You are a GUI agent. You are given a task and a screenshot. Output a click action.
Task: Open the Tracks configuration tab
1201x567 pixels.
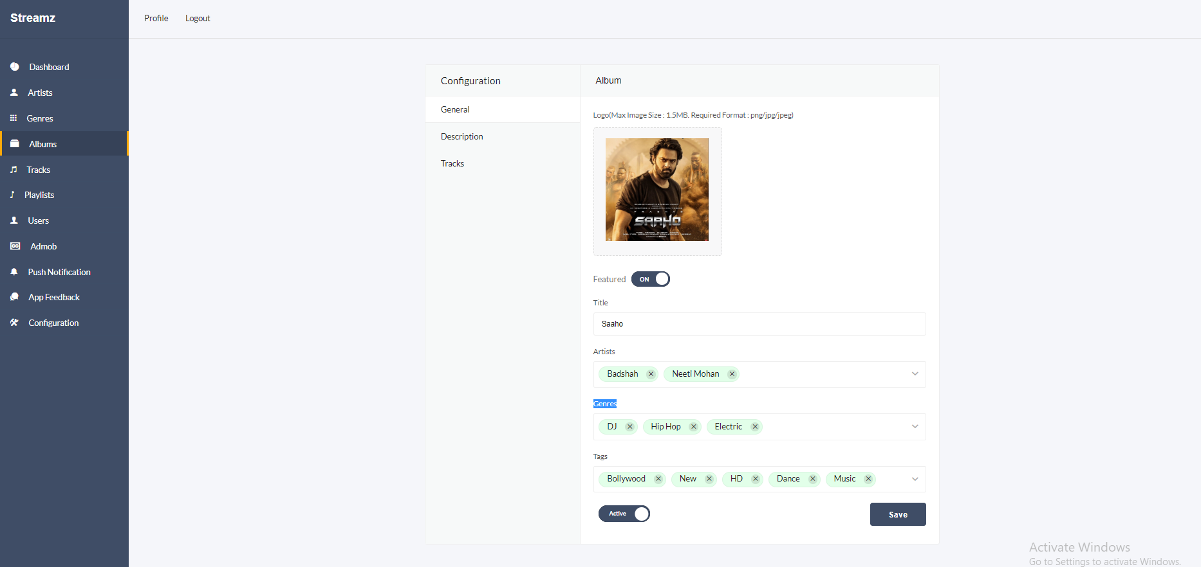pyautogui.click(x=452, y=163)
